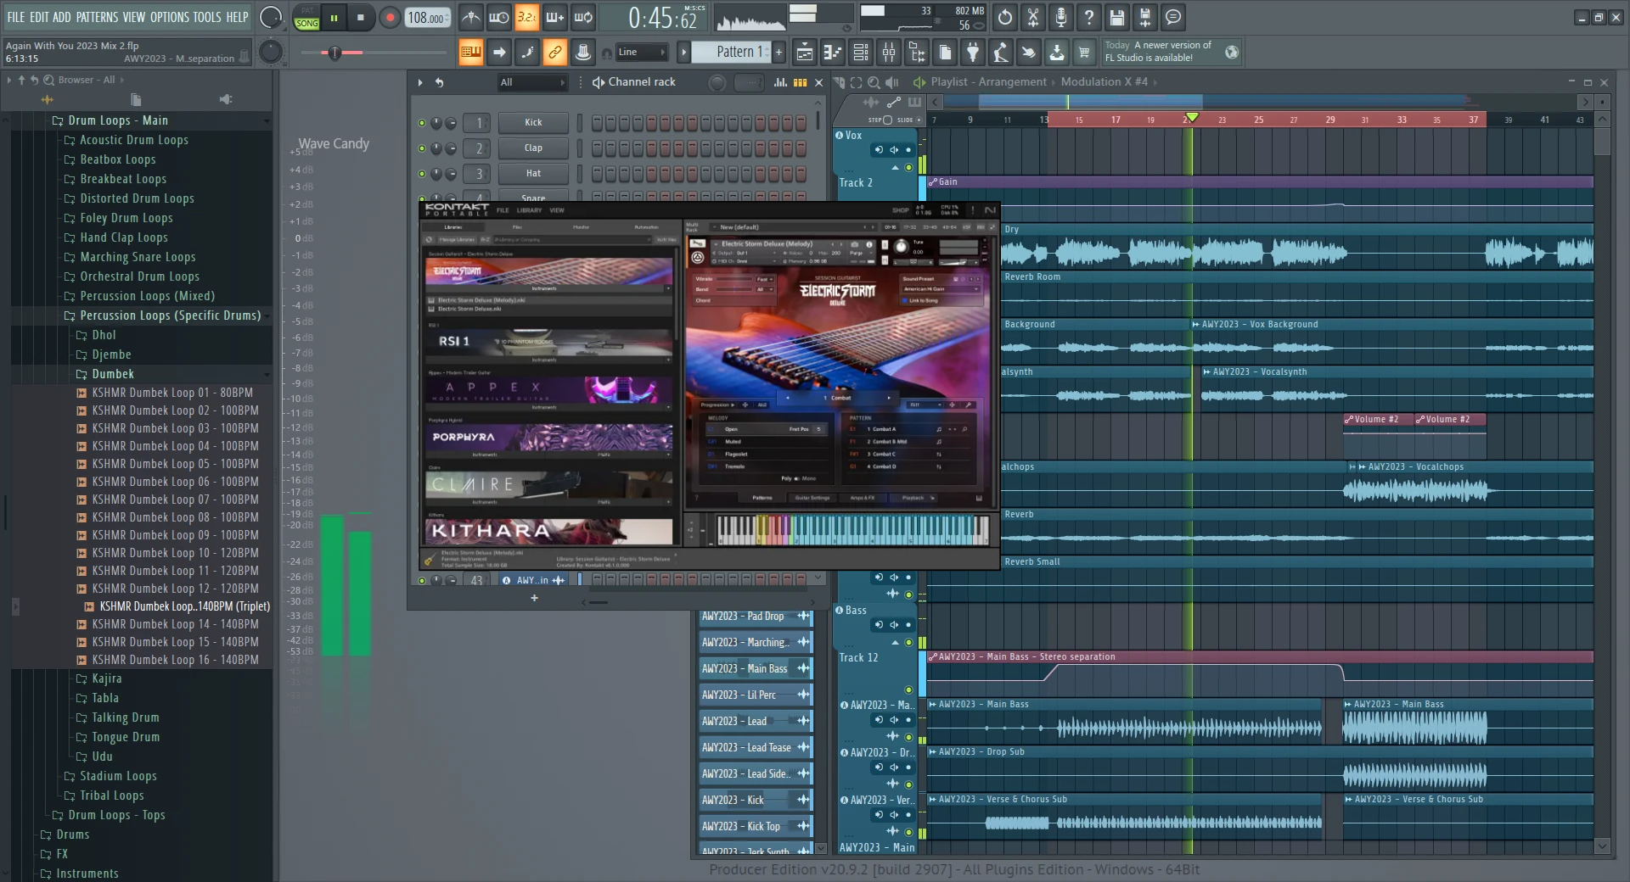The image size is (1630, 882).
Task: Open the project file browser pages icon
Action: point(945,53)
